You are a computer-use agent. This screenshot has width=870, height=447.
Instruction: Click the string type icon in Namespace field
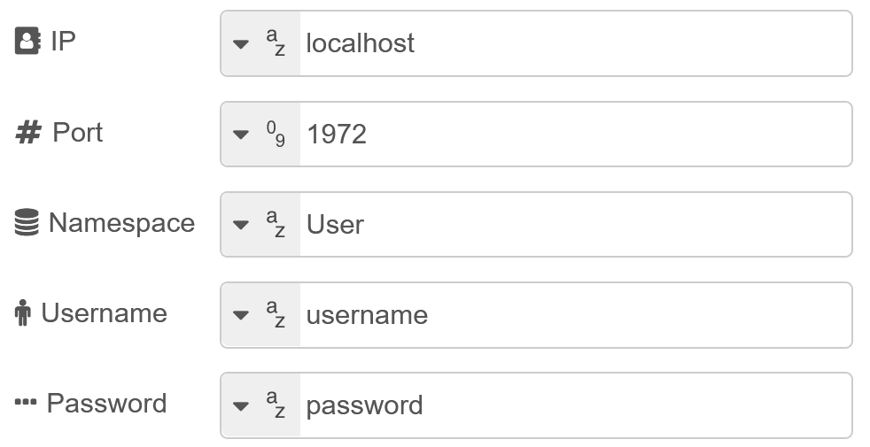coord(276,224)
